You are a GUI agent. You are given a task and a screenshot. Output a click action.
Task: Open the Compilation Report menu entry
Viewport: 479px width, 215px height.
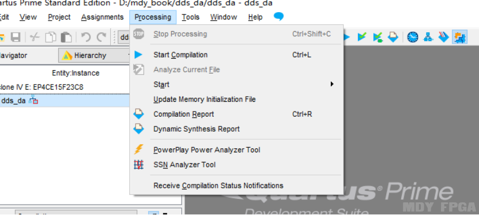[x=184, y=114]
